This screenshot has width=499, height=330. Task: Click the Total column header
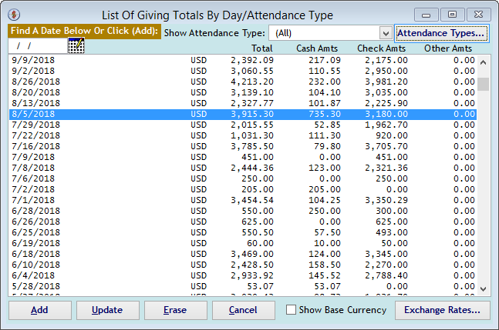click(x=262, y=48)
